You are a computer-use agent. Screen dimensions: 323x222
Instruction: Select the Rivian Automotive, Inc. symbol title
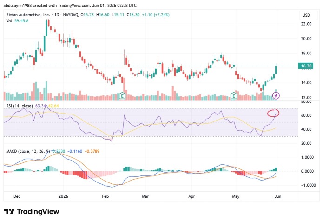coord(28,15)
